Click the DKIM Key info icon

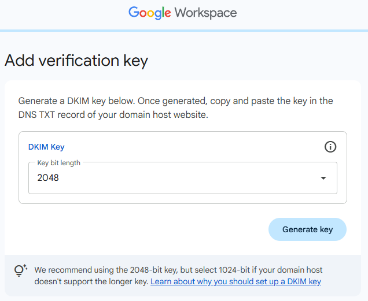coord(330,147)
